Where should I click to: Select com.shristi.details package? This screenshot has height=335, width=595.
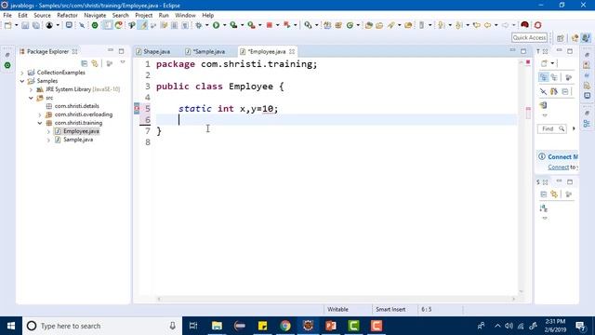pos(76,106)
